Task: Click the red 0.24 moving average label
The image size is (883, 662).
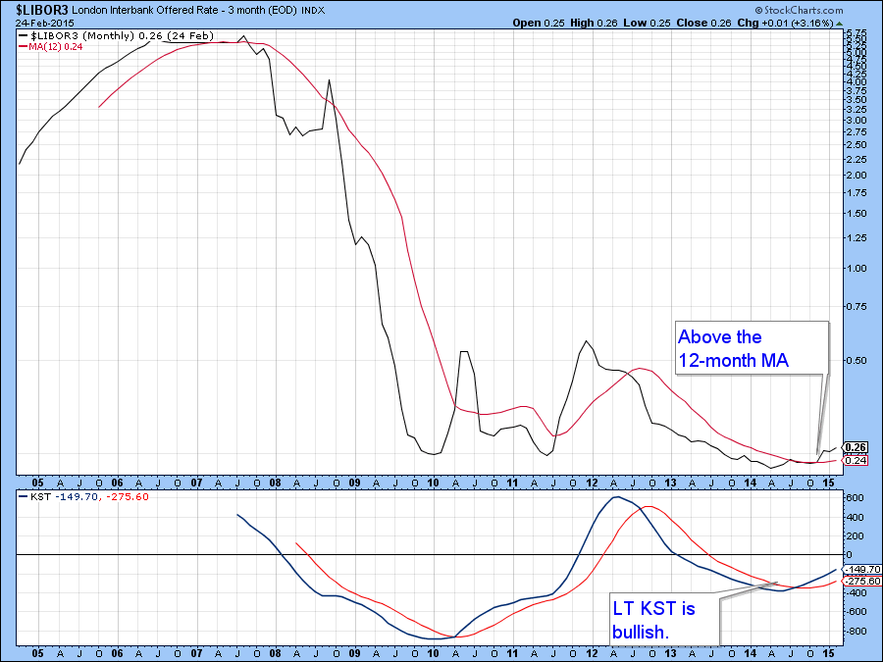Action: (855, 460)
